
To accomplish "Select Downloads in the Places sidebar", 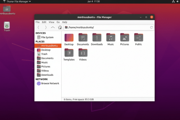I will (x=48, y=75).
